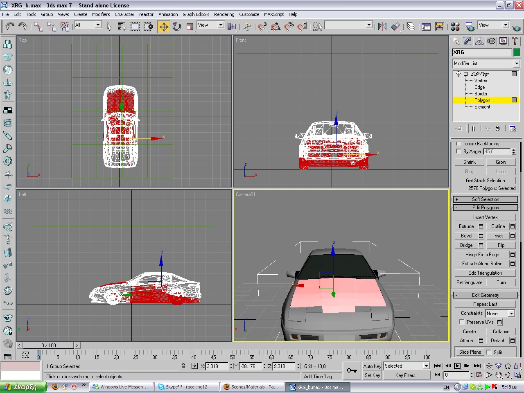Toggle the Edit Poly lightbulb visibility

(458, 74)
